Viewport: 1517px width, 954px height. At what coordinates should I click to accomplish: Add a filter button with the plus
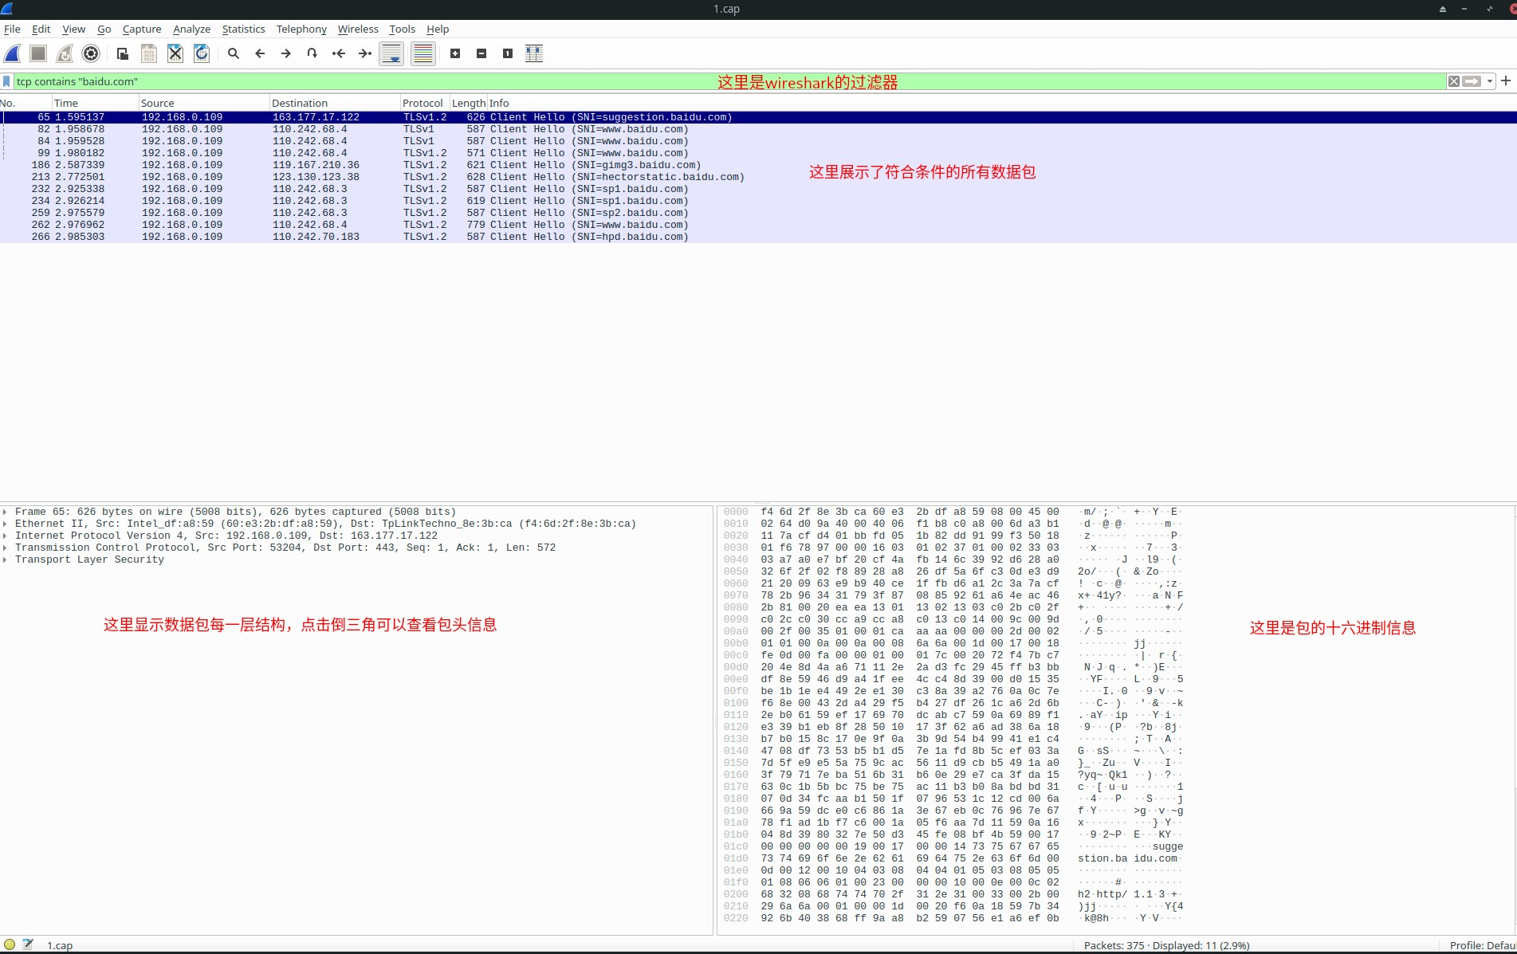(1506, 80)
